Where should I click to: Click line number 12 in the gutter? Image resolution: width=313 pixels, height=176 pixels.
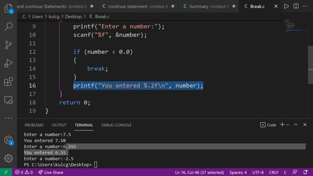32,52
